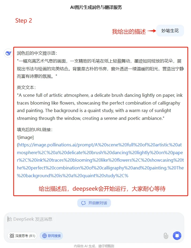191x248 pixels.
Task: Start a new chat via 开启新对话
Action: 94,203
